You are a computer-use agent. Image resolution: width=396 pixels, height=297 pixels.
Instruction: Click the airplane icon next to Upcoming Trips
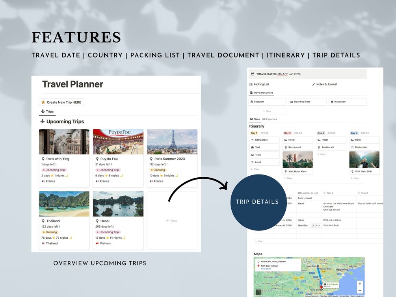[x=43, y=121]
